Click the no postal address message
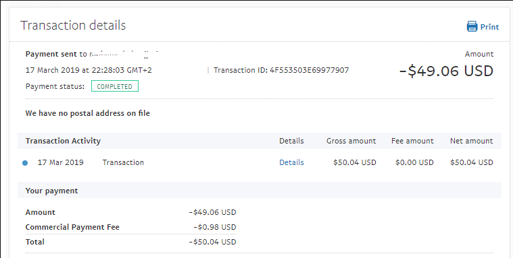This screenshot has height=258, width=513. click(x=88, y=113)
